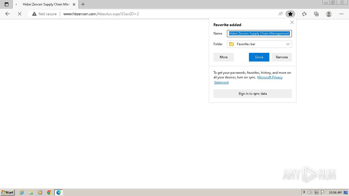Open the network tray icon

click(x=317, y=192)
